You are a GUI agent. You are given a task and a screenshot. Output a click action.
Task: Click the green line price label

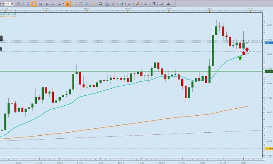[x=269, y=71]
